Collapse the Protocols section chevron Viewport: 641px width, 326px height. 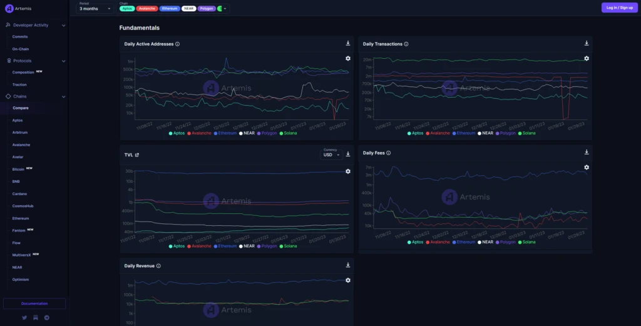tap(63, 61)
